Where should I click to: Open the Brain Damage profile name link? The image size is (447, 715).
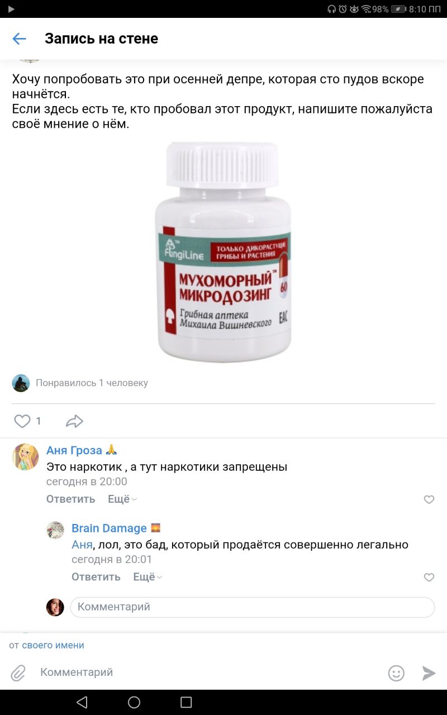[109, 528]
